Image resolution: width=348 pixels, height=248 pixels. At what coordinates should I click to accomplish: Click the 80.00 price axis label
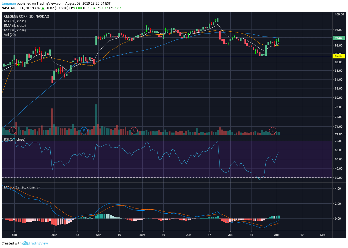pyautogui.click(x=339, y=98)
